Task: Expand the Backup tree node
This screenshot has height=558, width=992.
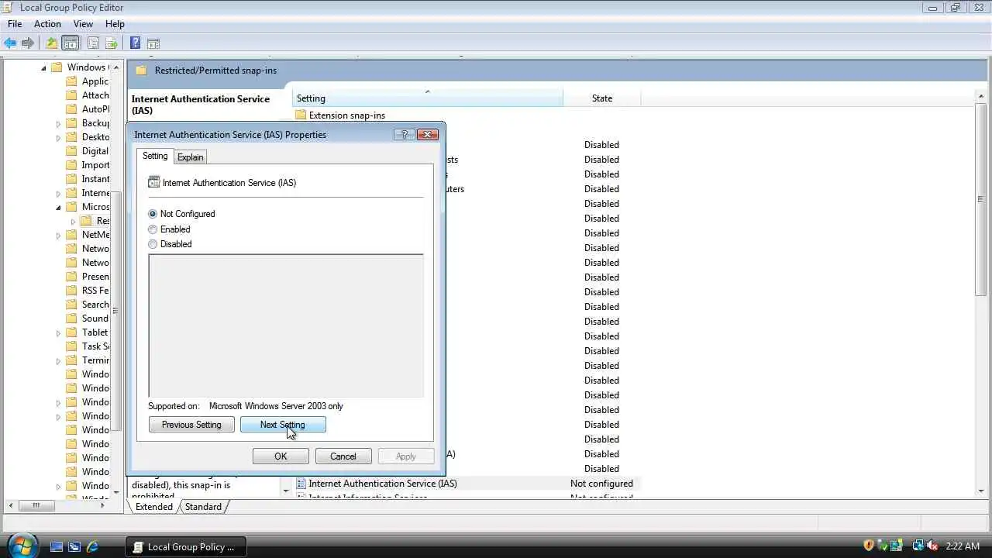Action: pos(58,123)
